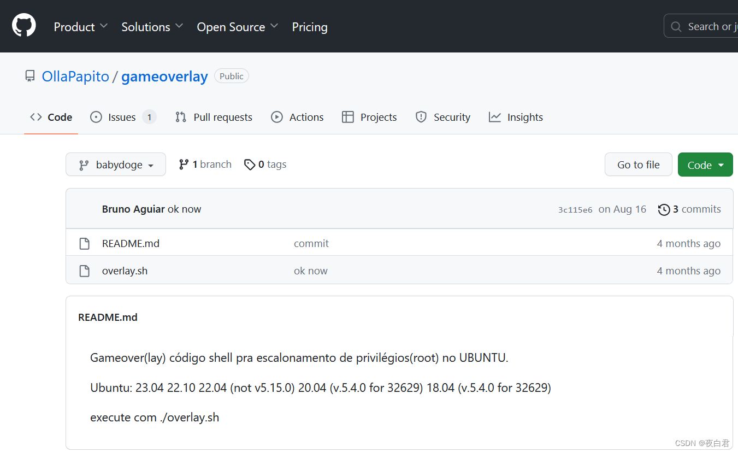Viewport: 738px width, 452px height.
Task: View the Insights tab
Action: click(516, 117)
